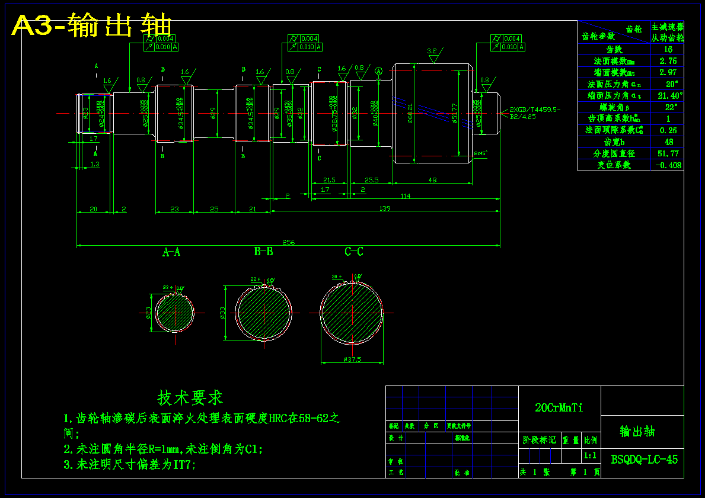Click technical note 3 about IT7 tolerance
This screenshot has height=498, width=705.
(129, 465)
